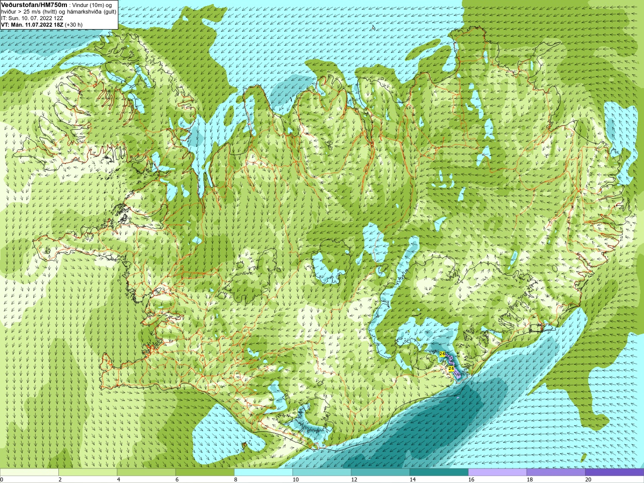Click the scale label "6"
The image size is (644, 483).
coord(177,479)
